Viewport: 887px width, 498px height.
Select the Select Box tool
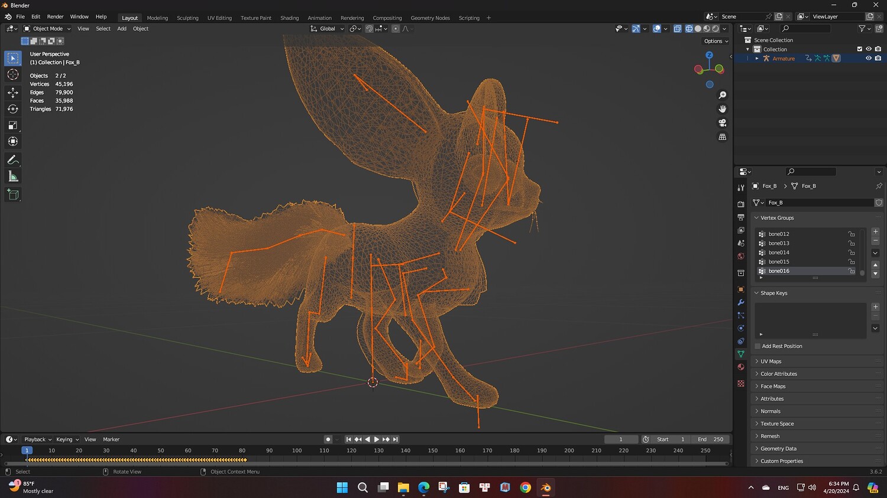coord(13,58)
